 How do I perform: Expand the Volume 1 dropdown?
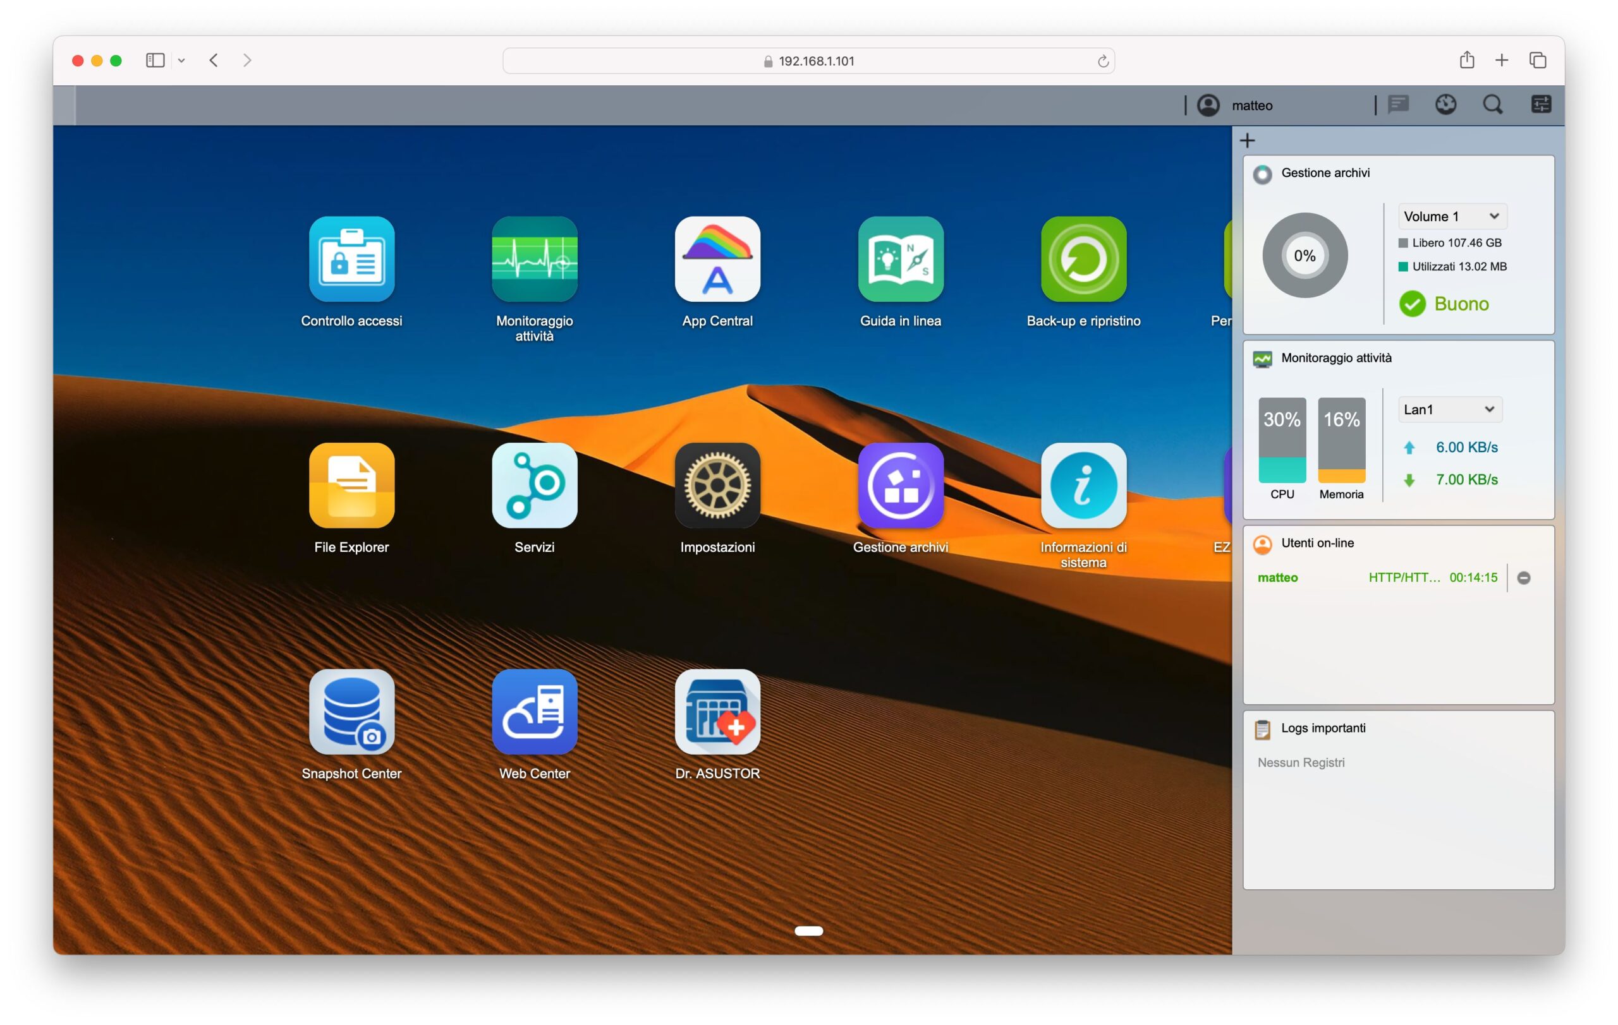(1451, 216)
